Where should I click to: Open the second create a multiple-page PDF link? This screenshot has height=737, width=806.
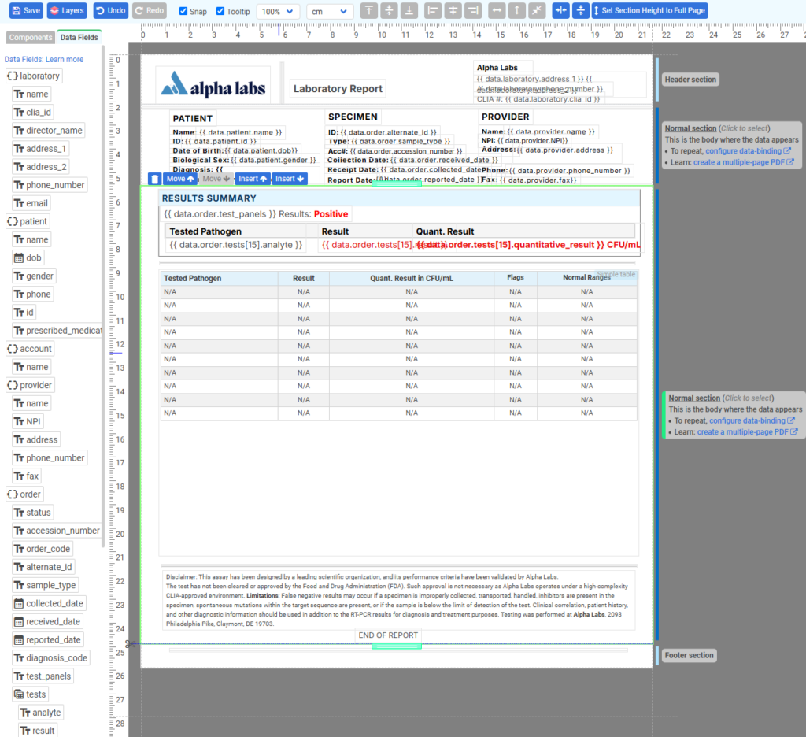pos(748,432)
